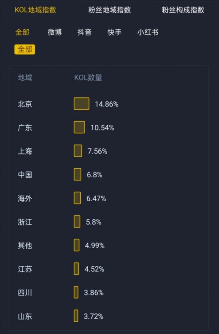Filter by 小红书 platform
219x334 pixels.
[x=148, y=32]
